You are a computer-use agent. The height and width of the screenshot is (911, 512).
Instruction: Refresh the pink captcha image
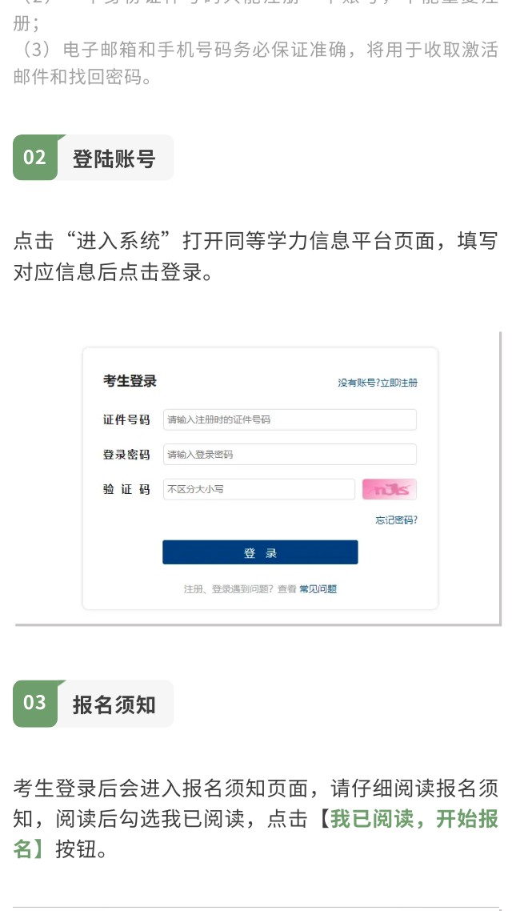[x=390, y=489]
